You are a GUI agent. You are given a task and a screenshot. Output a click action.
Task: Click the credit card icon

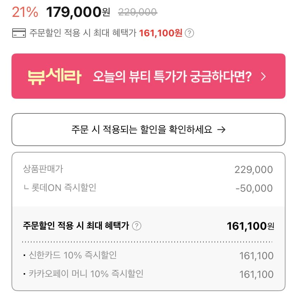[19, 33]
